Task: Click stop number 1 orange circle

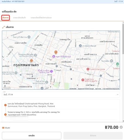Action: tap(5, 105)
